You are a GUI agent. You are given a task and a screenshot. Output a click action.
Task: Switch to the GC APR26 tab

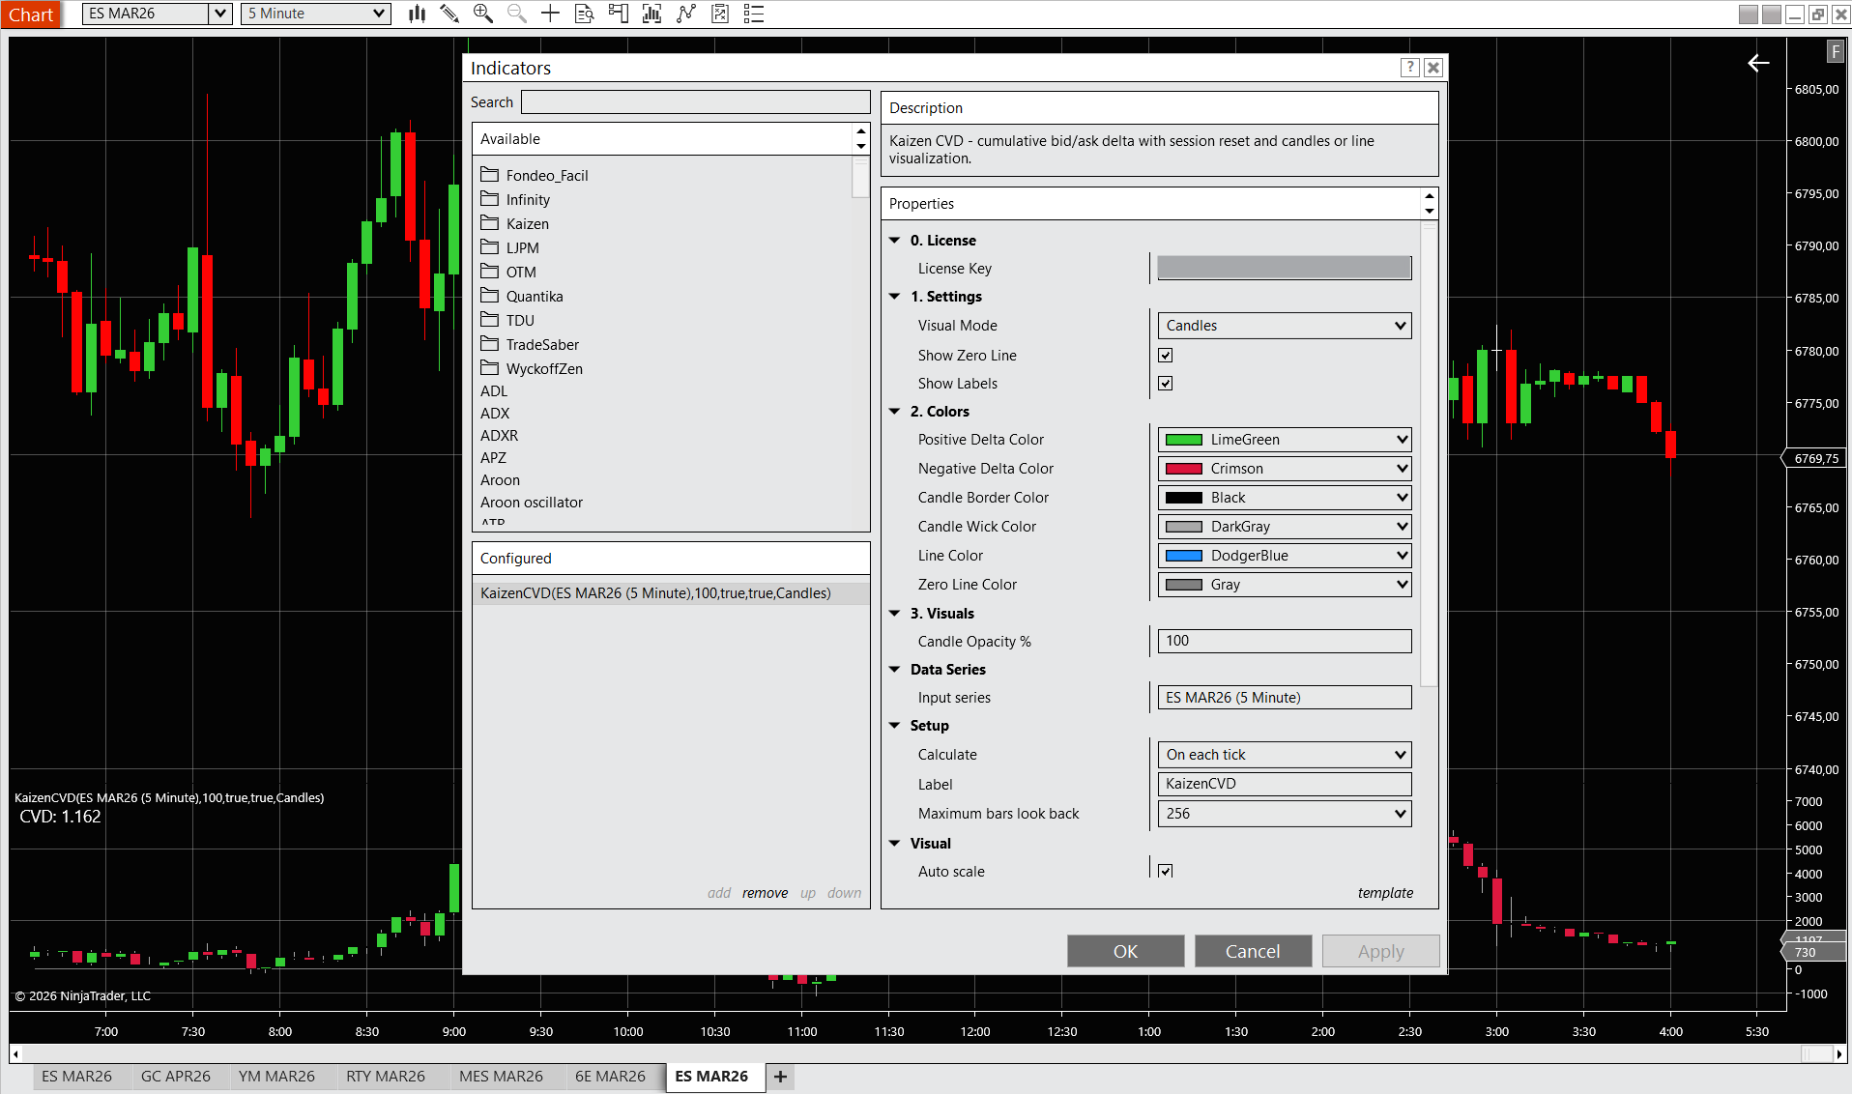[175, 1076]
